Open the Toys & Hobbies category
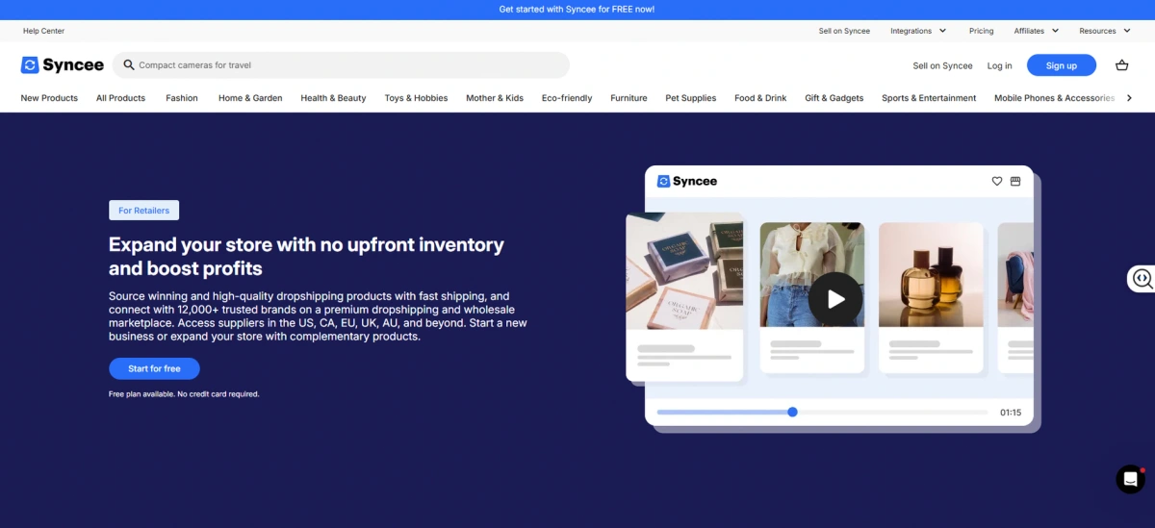This screenshot has width=1155, height=528. click(416, 98)
